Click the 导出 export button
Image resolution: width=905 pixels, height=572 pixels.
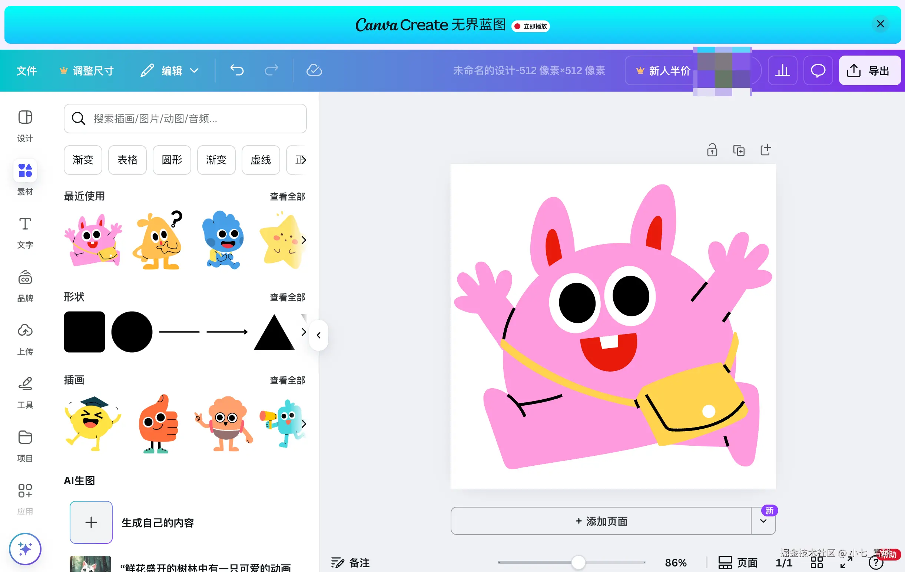(x=869, y=70)
